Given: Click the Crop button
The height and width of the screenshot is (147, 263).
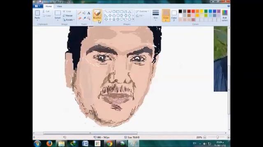Looking at the screenshot, I should pos(67,11).
